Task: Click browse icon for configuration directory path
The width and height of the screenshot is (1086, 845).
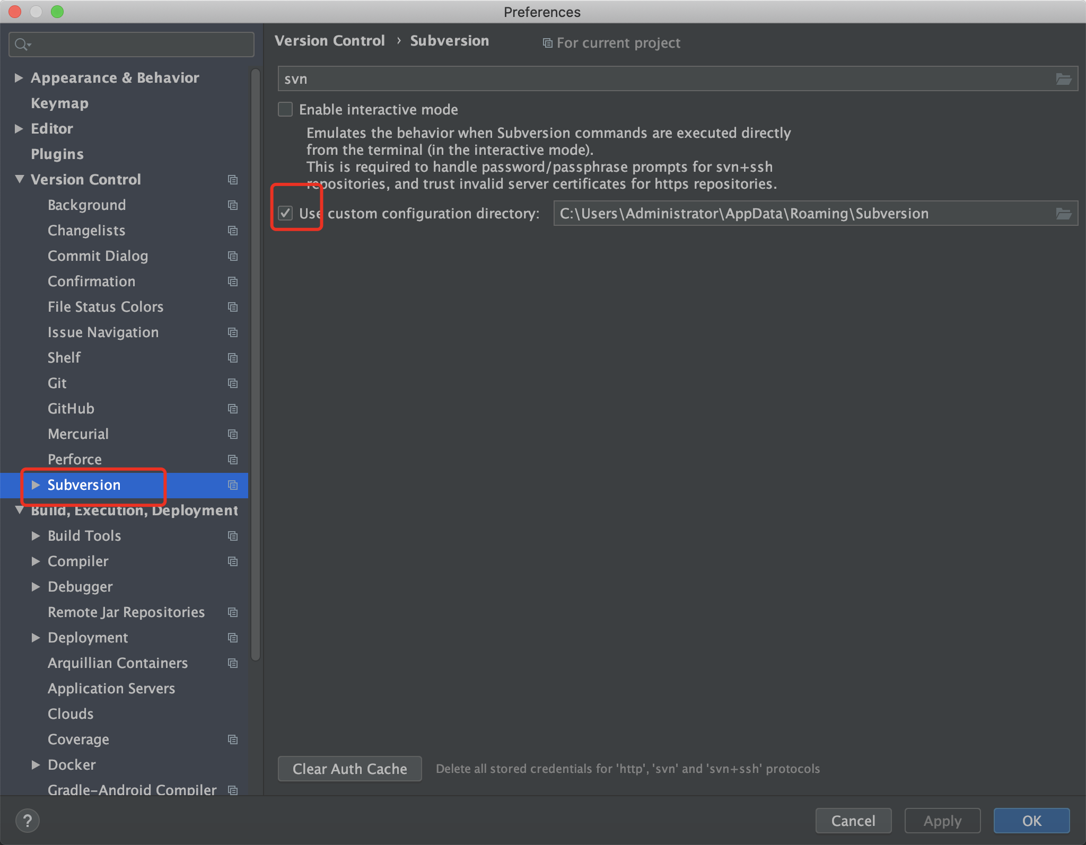Action: 1063,214
